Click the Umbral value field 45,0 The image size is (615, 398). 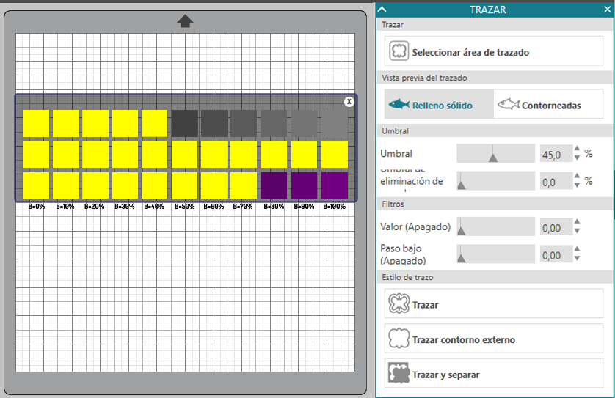click(556, 155)
